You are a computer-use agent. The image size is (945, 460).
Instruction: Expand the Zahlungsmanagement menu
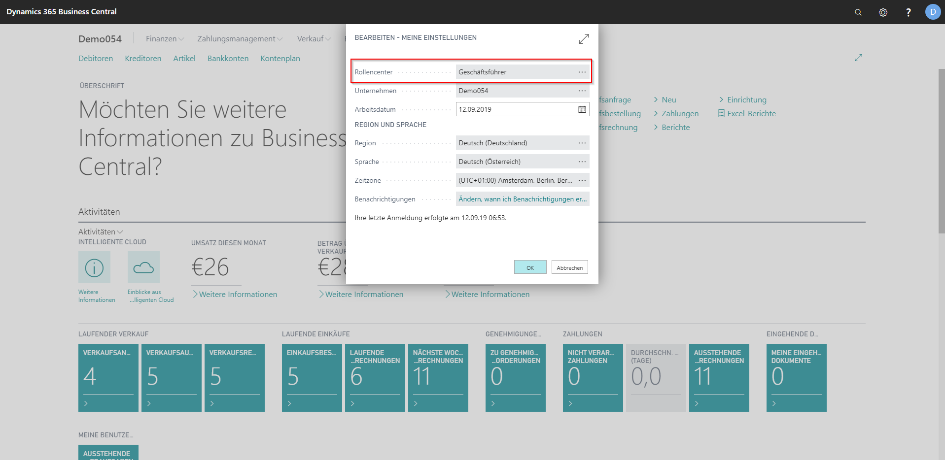[x=240, y=38]
